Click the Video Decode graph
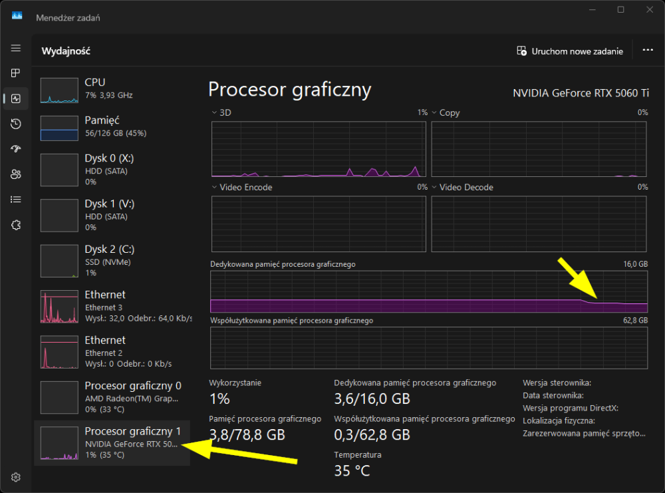The height and width of the screenshot is (493, 665). coord(539,224)
